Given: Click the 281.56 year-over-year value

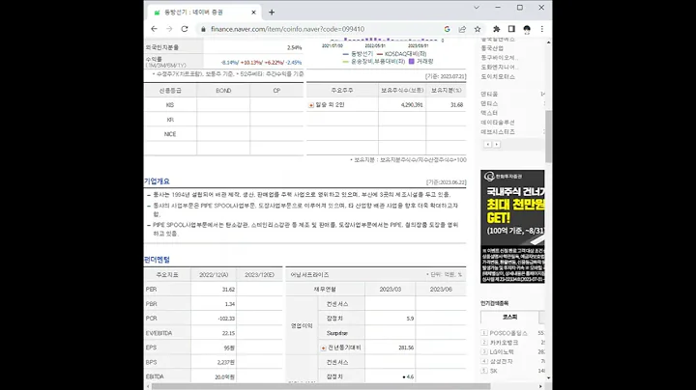Looking at the screenshot, I should click(x=406, y=348).
